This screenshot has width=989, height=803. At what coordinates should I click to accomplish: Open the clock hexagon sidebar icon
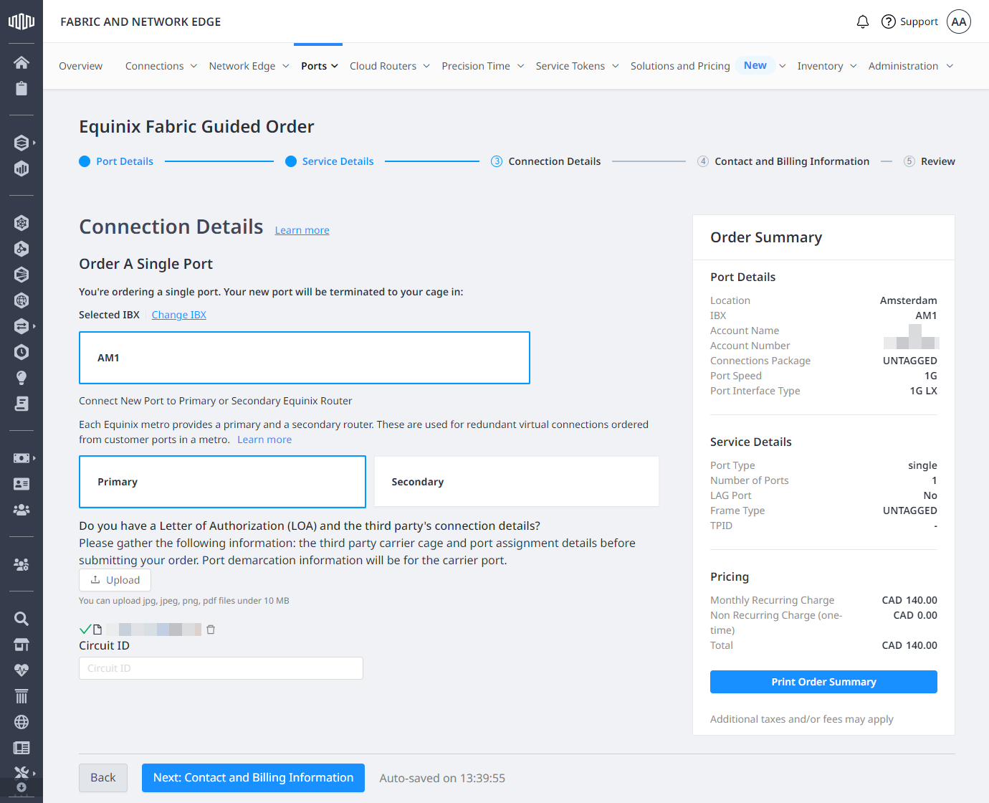point(21,352)
